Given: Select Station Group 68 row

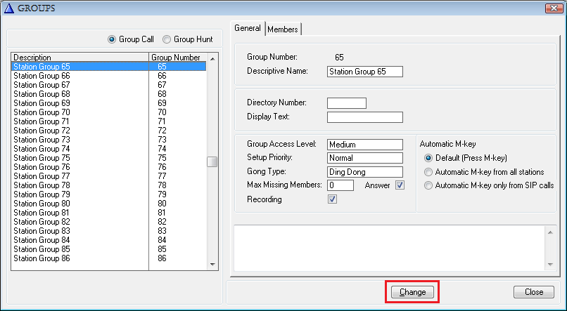Looking at the screenshot, I should [109, 94].
